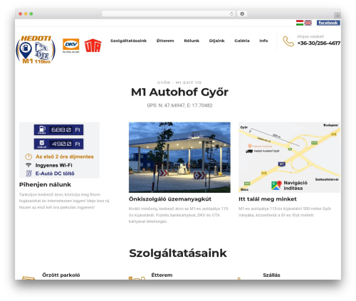Image resolution: width=356 pixels, height=301 pixels.
Task: Click the AdBlue price display 490.0 Ft
Action: (x=58, y=144)
